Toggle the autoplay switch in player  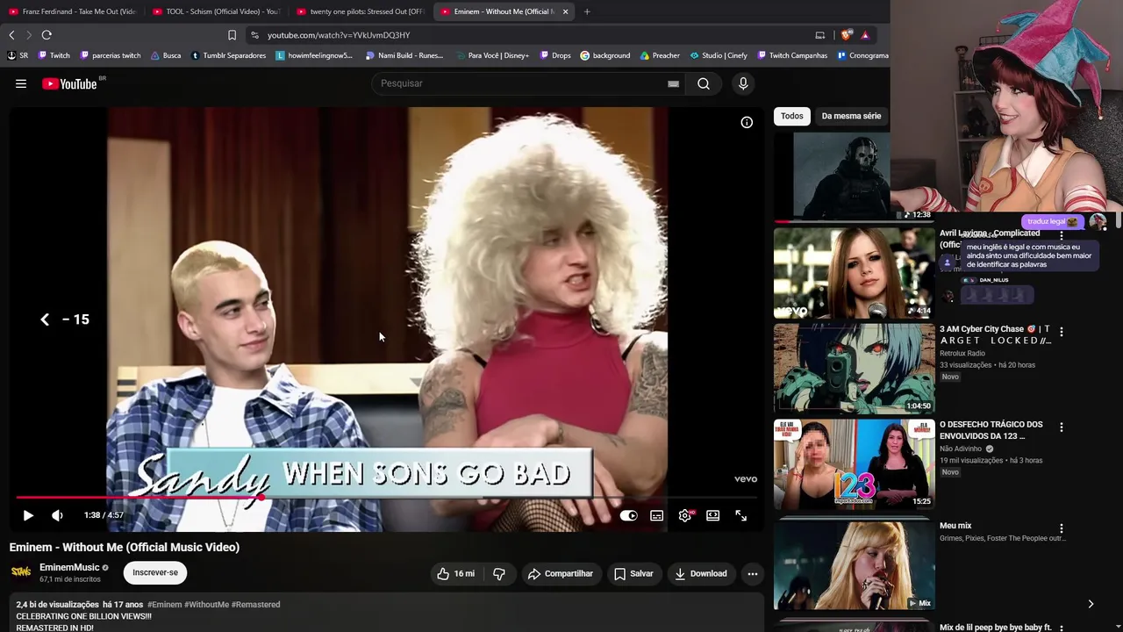click(x=628, y=515)
